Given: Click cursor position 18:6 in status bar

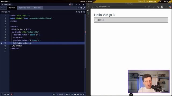Looking at the screenshot, I should (54, 94).
